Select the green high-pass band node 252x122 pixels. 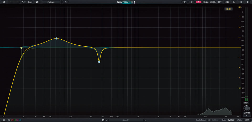[21, 48]
